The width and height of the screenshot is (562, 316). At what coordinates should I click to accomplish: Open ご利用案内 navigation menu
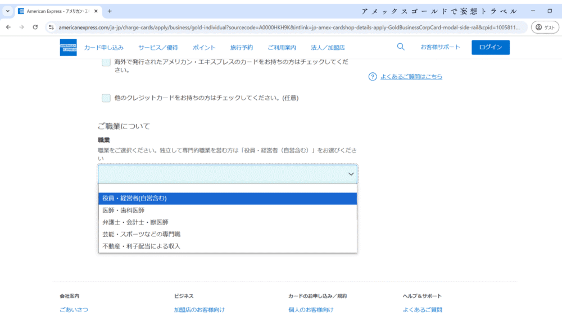click(x=282, y=48)
